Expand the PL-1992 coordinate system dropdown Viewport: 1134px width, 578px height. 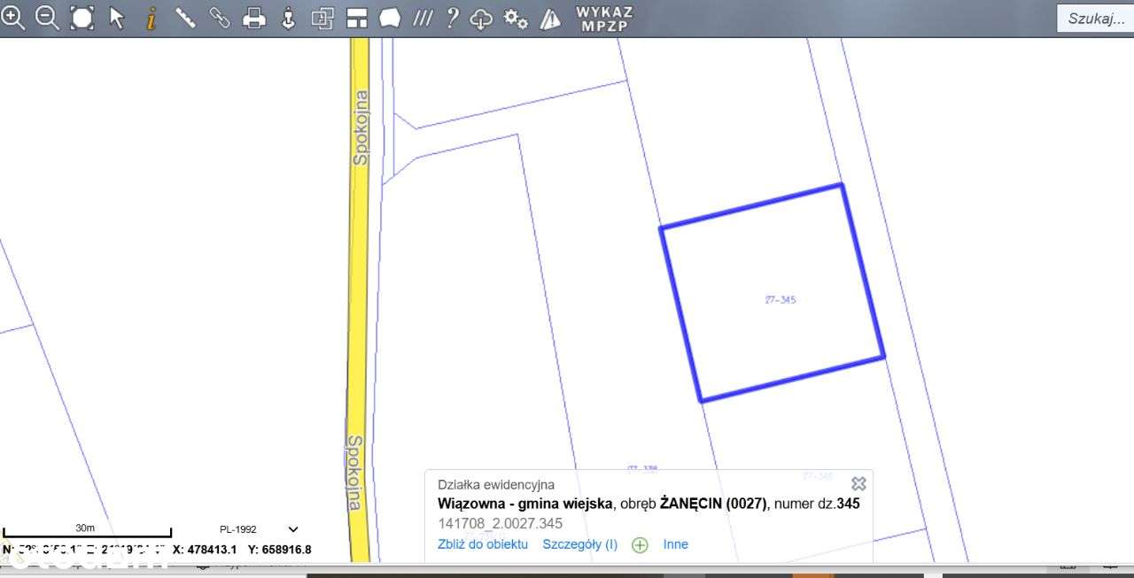coord(293,529)
